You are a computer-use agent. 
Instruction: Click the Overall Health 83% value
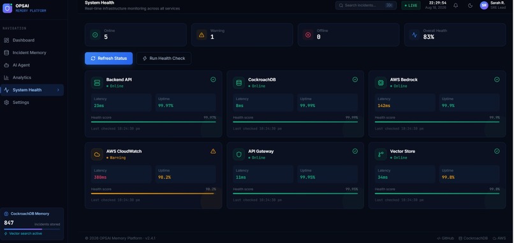429,37
